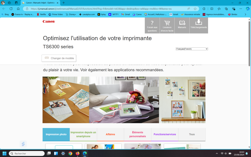Select the Impression photo tab
Screen dimensions: 251x157
56,134
